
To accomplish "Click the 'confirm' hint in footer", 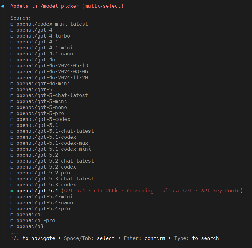I will coord(155,238).
